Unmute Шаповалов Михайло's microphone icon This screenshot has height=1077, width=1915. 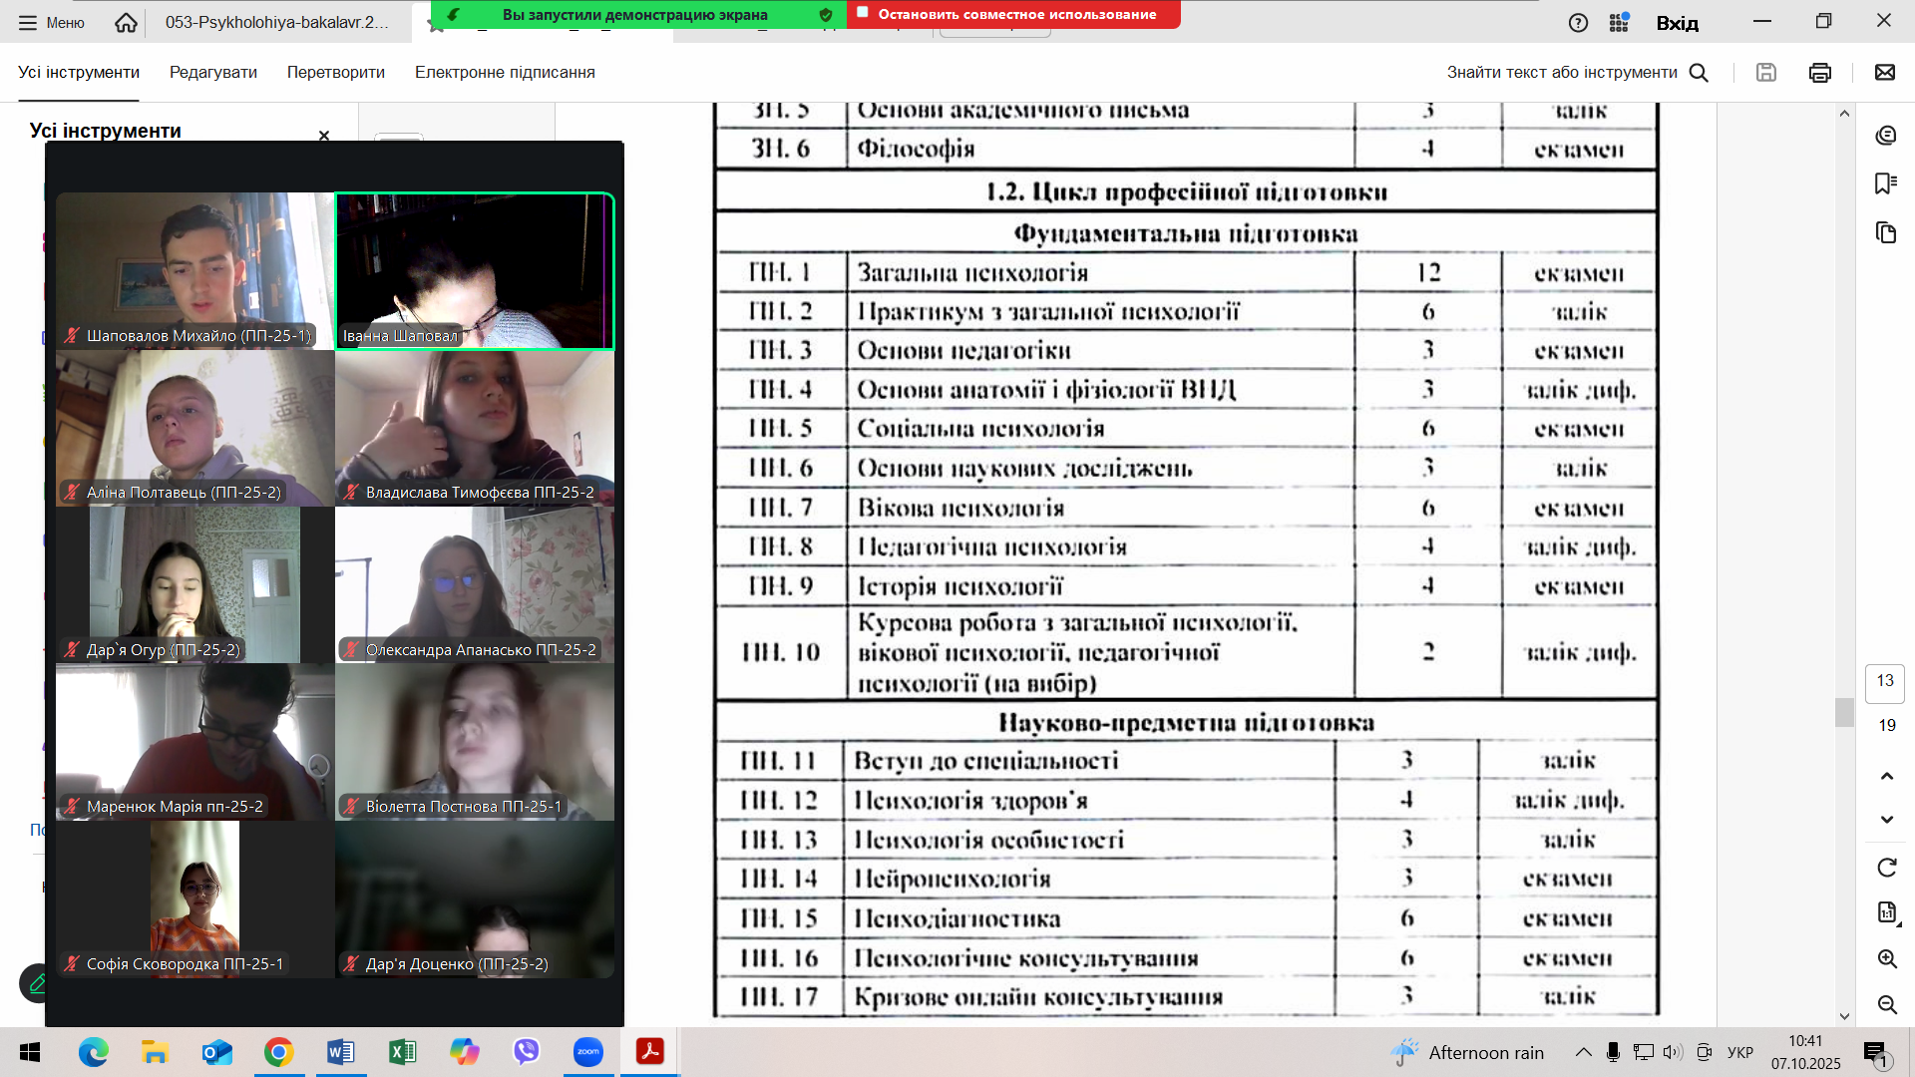[70, 335]
